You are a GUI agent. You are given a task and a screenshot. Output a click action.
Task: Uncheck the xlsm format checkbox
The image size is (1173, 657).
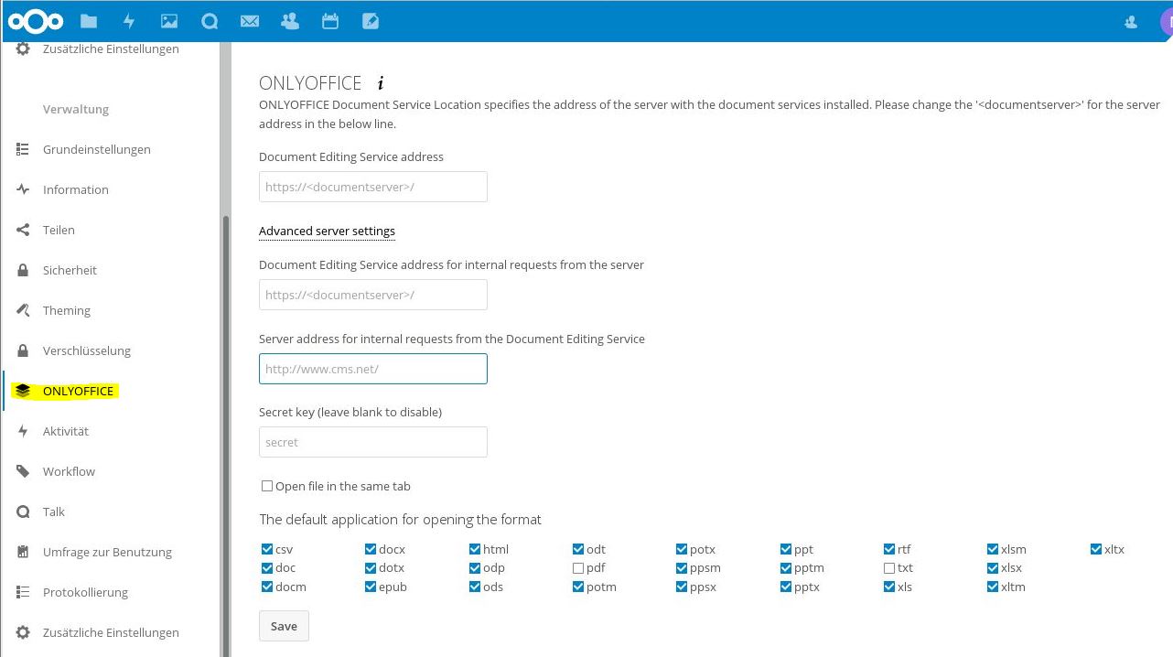[x=993, y=550]
